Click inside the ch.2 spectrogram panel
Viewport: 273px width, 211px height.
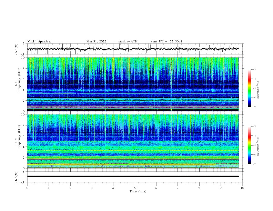(x=133, y=141)
